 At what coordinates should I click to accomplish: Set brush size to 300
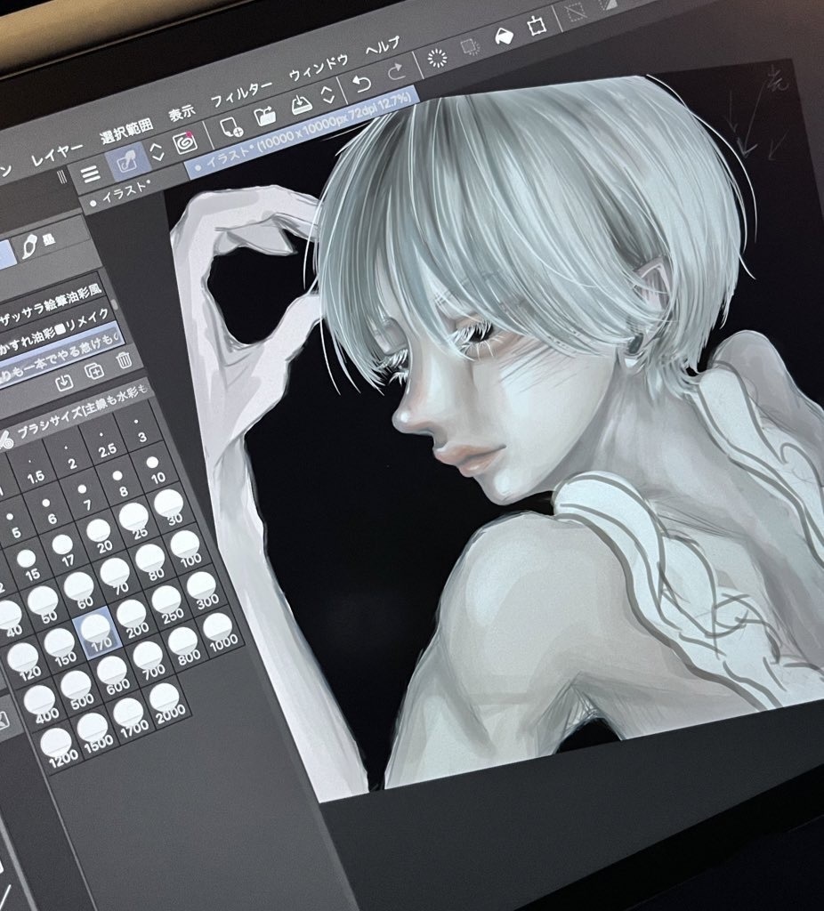click(x=203, y=591)
